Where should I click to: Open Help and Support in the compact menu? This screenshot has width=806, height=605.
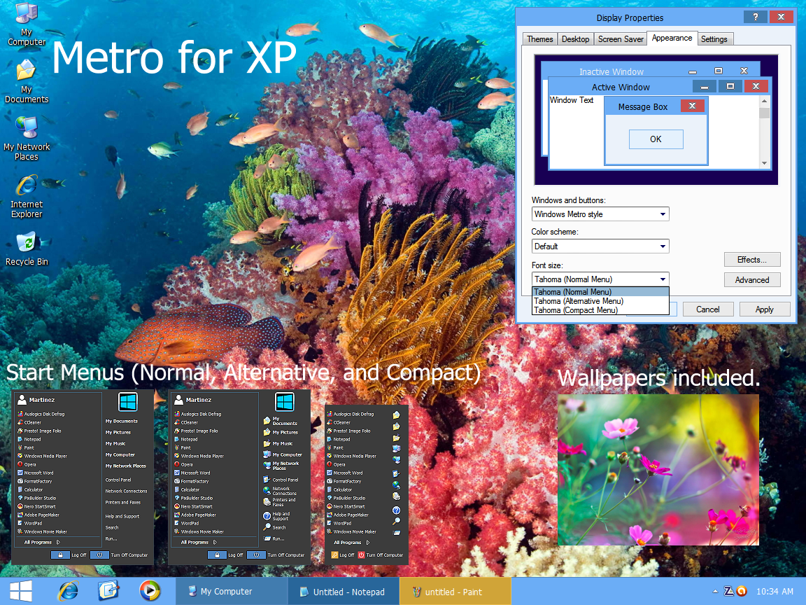[x=397, y=511]
